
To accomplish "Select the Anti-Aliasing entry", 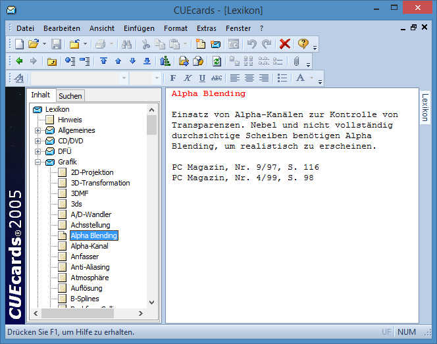I will pyautogui.click(x=90, y=267).
